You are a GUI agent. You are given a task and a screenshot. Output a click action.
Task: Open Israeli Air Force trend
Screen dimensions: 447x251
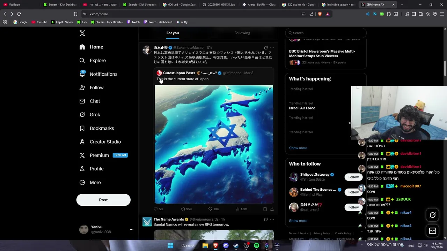[x=302, y=108]
